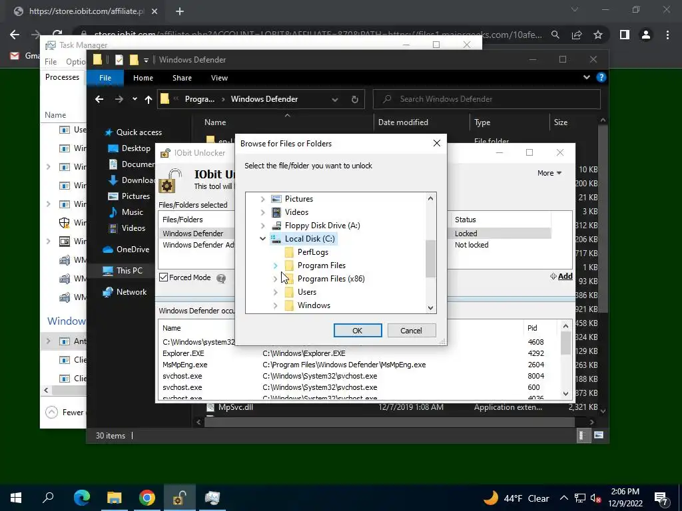
Task: Open Quick access in Explorer sidebar
Action: click(x=133, y=132)
